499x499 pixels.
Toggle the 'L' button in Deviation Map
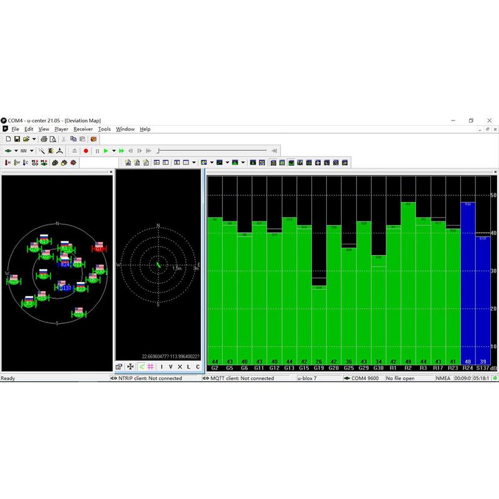point(189,367)
